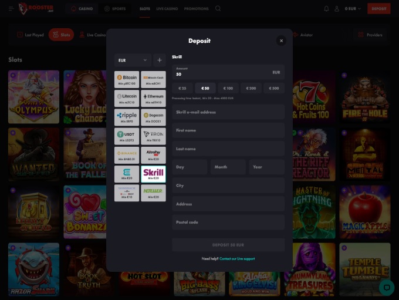Select the Litecoin payment option
399x300 pixels.
click(x=127, y=98)
